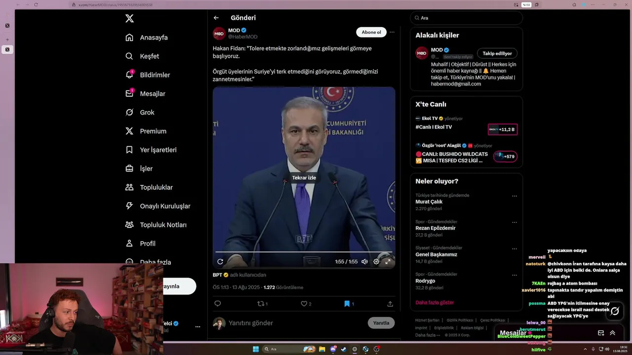This screenshot has height=355, width=632.
Task: Go back with the arrow beside Gönderi
Action: click(x=216, y=18)
